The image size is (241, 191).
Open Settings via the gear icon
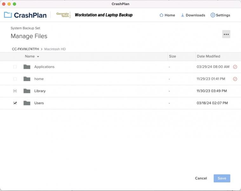[x=213, y=15]
